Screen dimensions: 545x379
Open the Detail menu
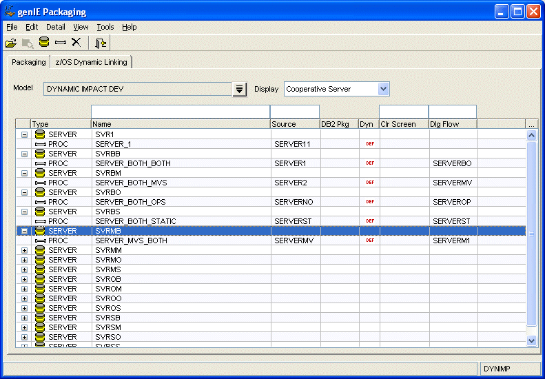tap(56, 27)
